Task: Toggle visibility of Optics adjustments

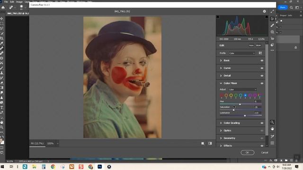Action: pos(262,130)
